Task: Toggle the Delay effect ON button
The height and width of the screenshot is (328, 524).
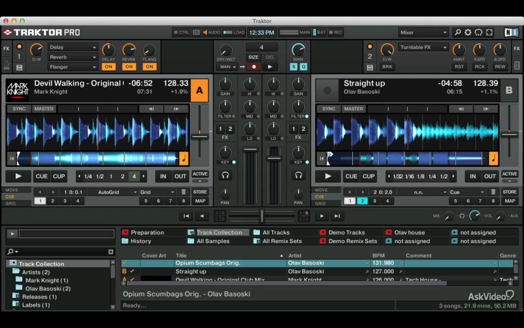Action: pos(108,67)
